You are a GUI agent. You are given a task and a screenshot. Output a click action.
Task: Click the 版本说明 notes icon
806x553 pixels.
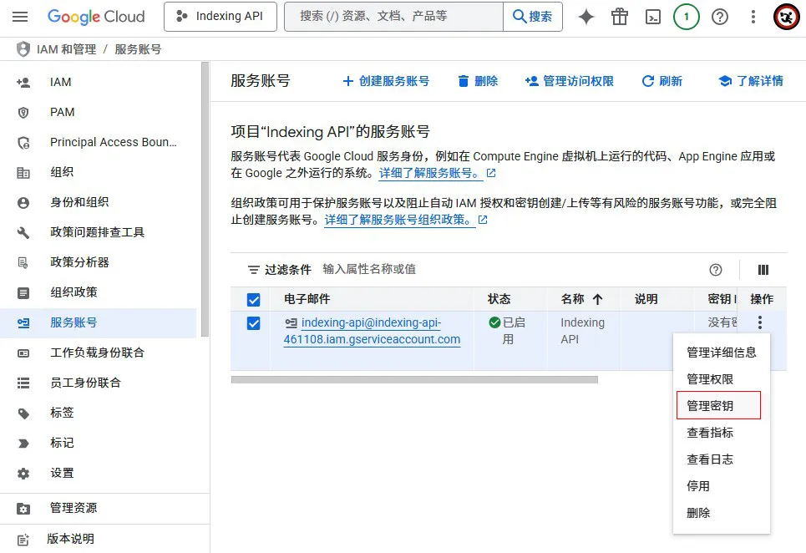(x=23, y=540)
